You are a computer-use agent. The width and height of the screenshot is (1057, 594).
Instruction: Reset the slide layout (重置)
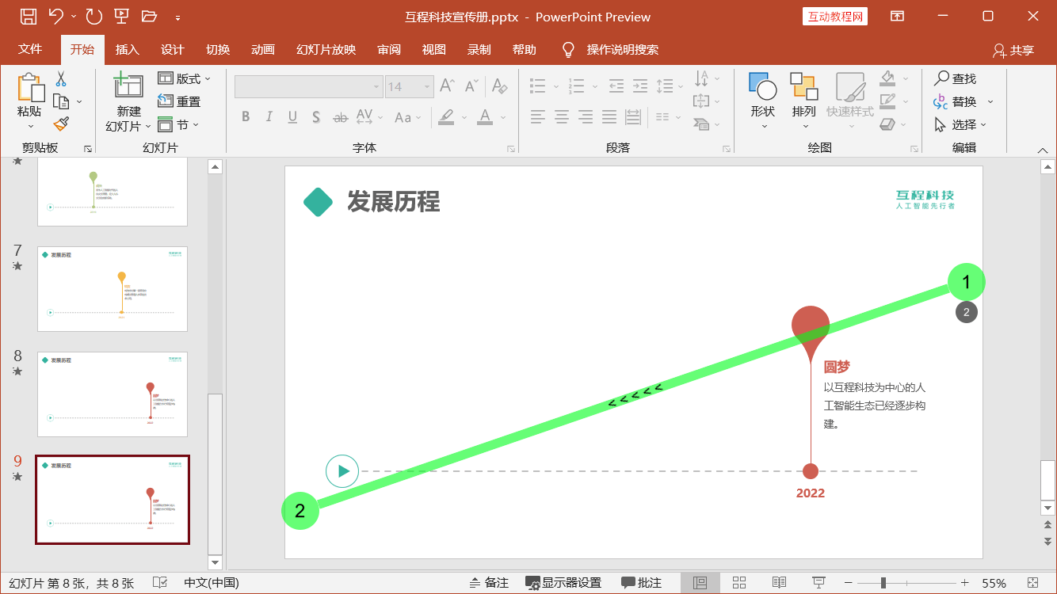[x=179, y=101]
